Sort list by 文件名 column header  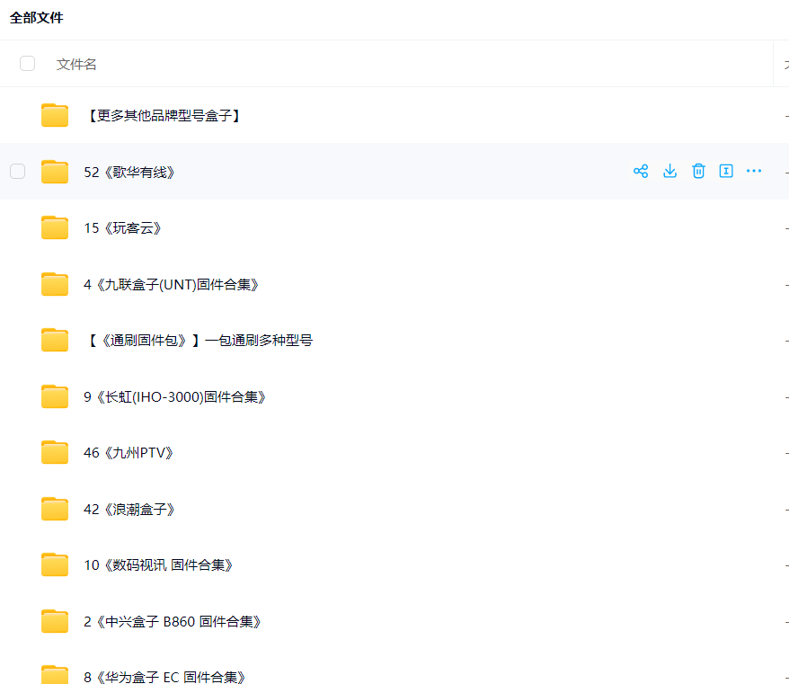(x=76, y=64)
